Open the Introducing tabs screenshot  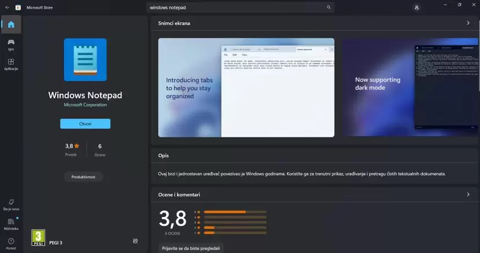click(x=246, y=87)
